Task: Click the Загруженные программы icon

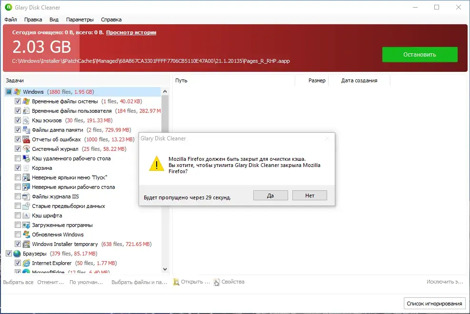Action: (26, 225)
